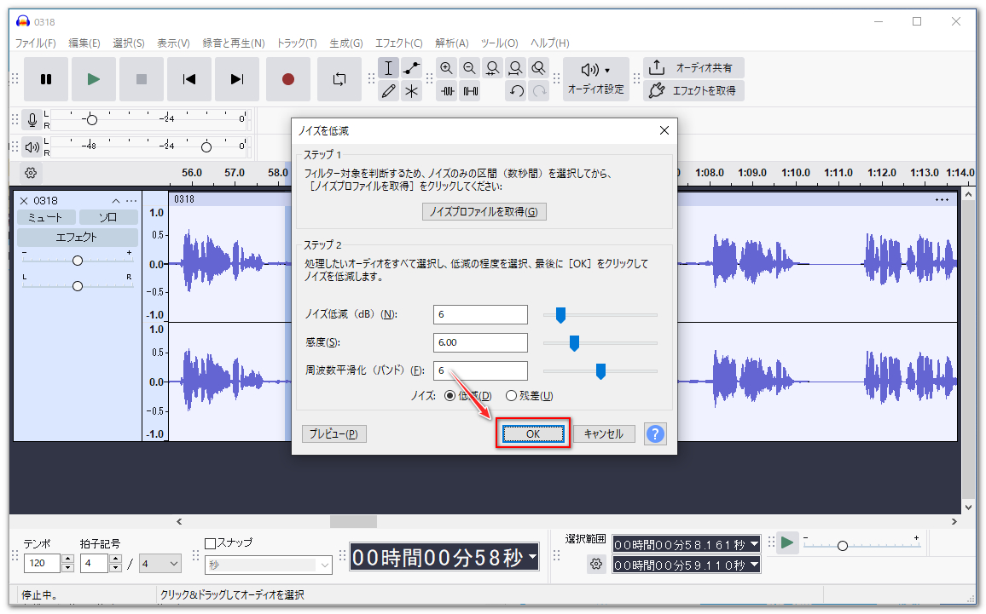Open the エフェクト(C) menu

(x=398, y=43)
